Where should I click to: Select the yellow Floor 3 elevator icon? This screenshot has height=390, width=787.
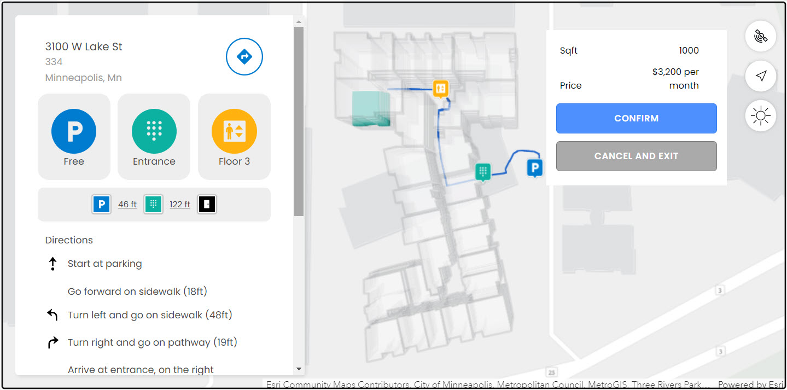[x=234, y=131]
